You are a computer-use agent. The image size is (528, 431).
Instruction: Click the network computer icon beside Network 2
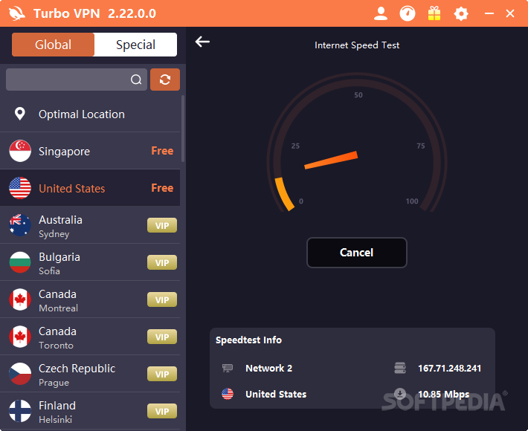point(228,368)
